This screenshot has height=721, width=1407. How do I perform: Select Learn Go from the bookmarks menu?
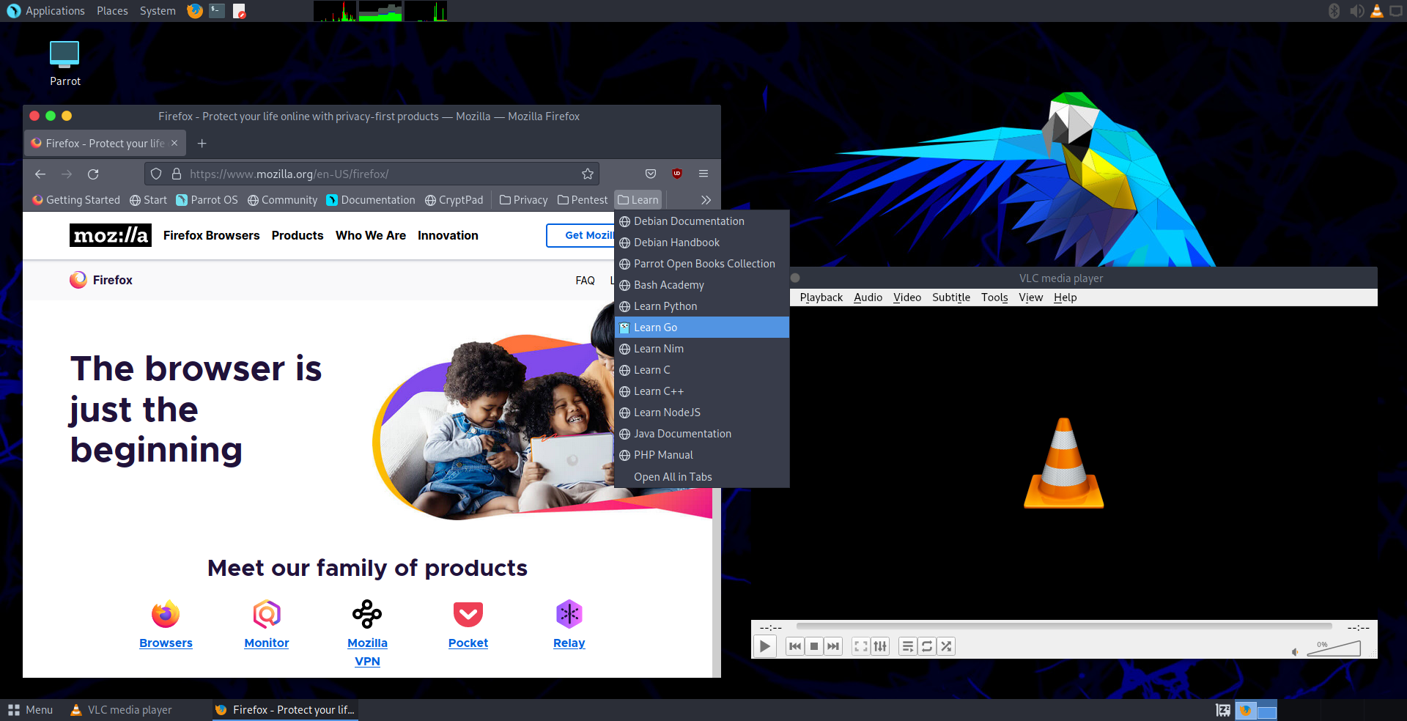(655, 328)
